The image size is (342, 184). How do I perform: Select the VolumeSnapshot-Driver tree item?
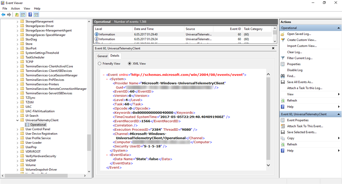(x=41, y=170)
